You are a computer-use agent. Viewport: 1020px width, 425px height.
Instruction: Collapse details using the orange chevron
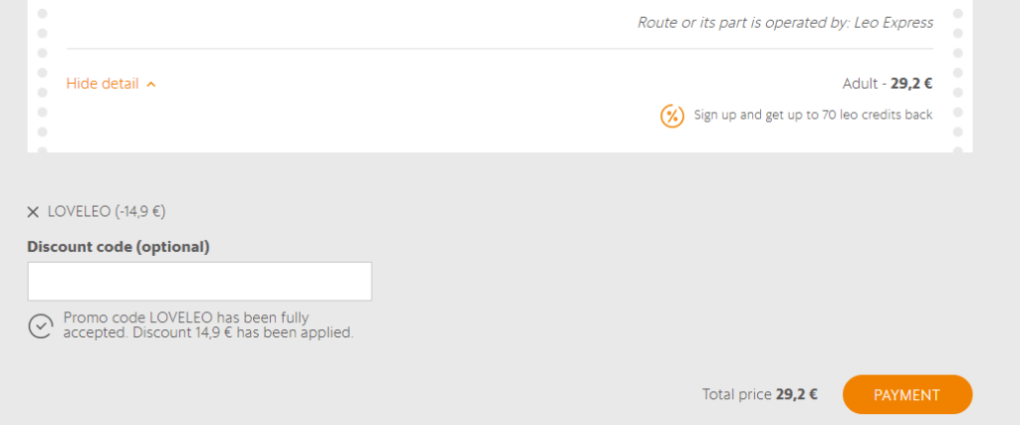pos(151,85)
